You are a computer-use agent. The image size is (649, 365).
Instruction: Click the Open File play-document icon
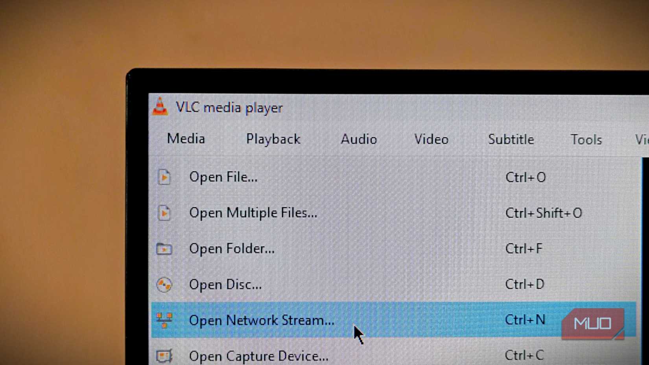tap(164, 177)
